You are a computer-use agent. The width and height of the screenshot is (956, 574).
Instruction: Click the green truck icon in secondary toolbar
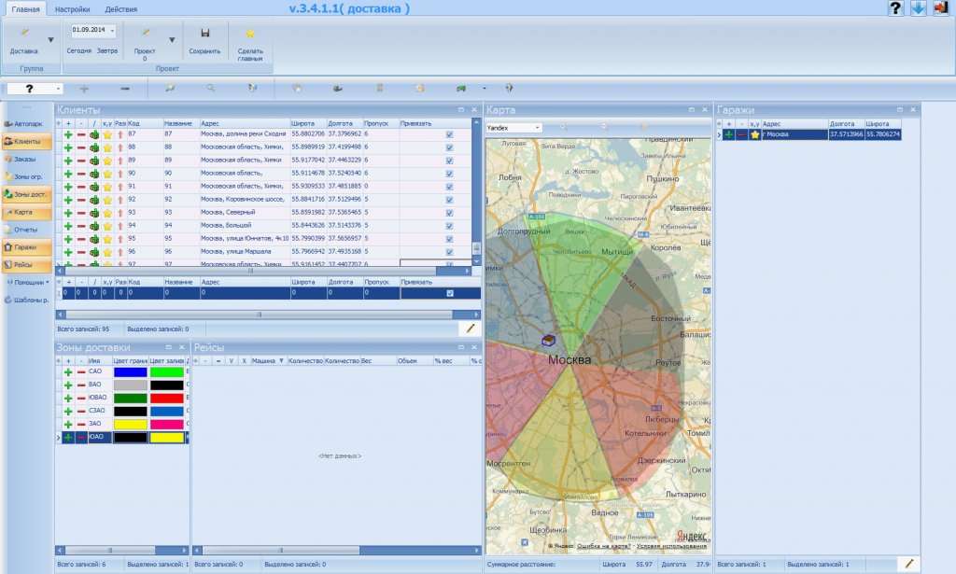pos(461,89)
